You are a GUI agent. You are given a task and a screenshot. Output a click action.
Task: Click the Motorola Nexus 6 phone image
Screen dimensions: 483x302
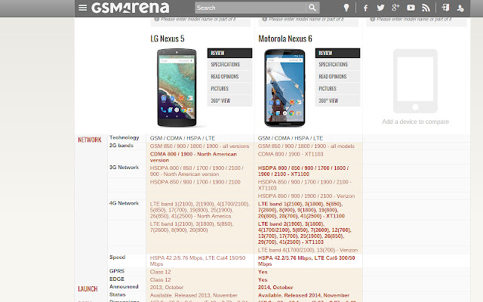coord(285,88)
